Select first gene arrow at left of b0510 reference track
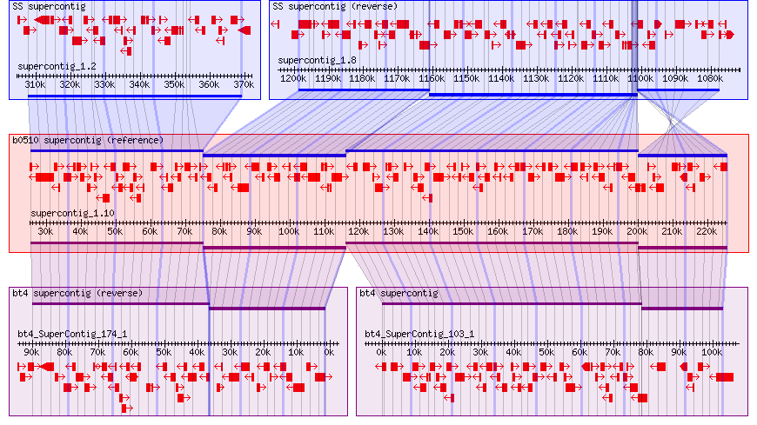Viewport: 757px width, 425px height. point(35,166)
